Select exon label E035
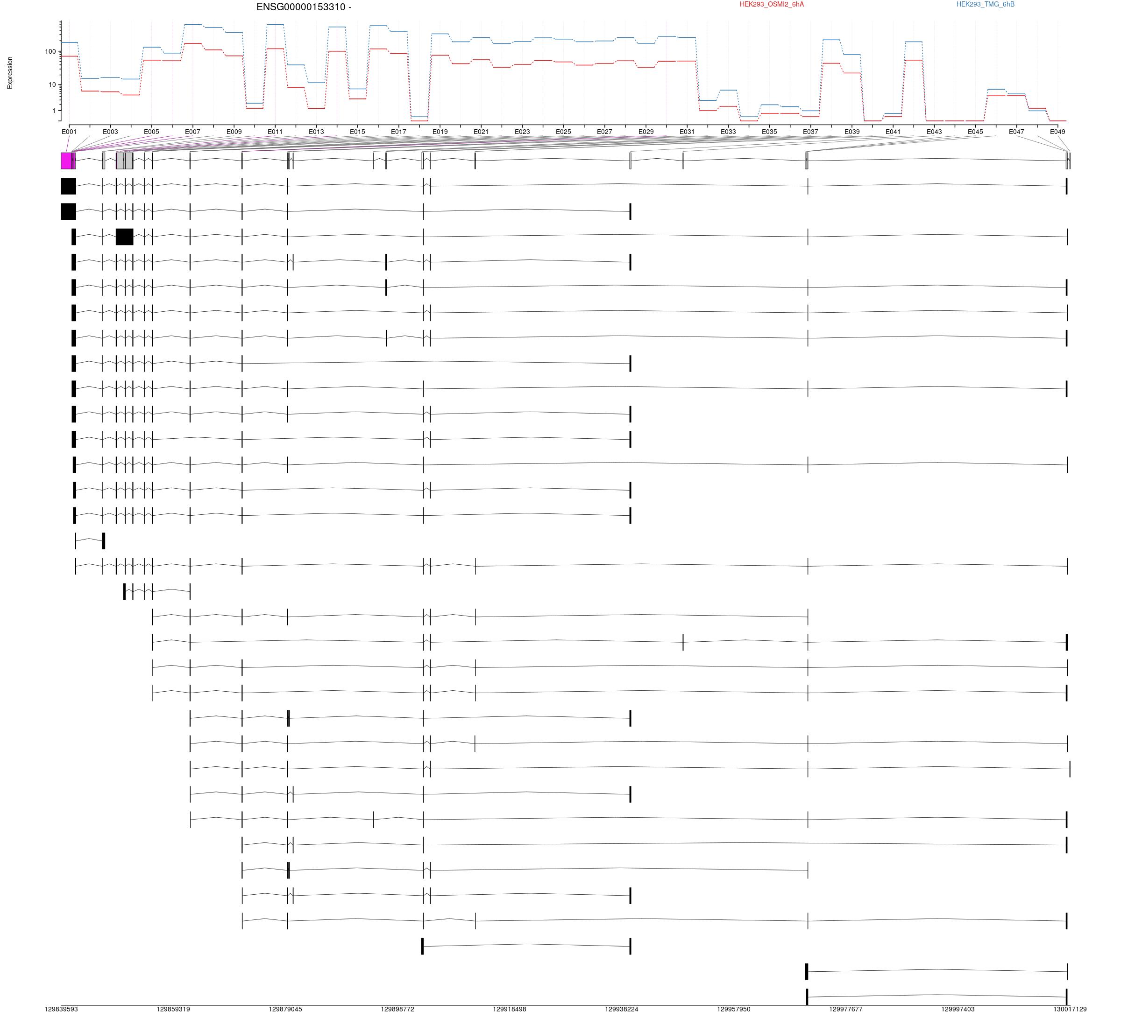Viewport: 1121px width, 1017px height. pos(770,132)
